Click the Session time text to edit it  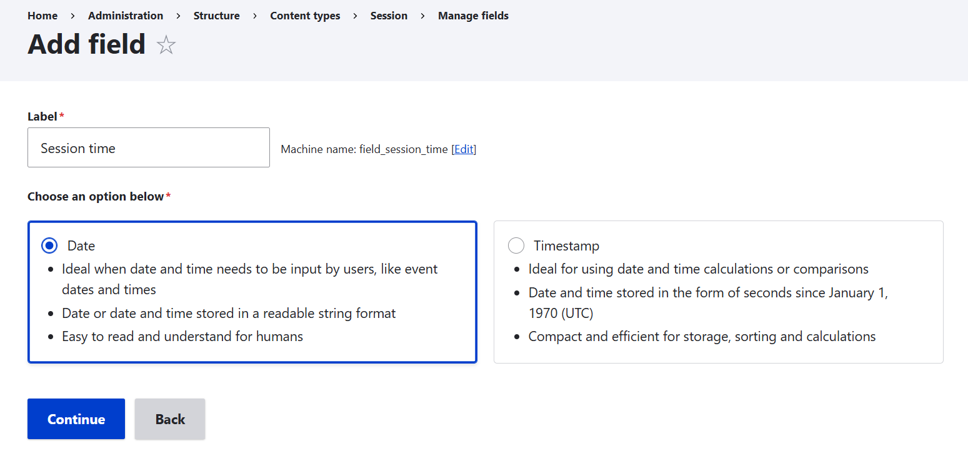[77, 148]
